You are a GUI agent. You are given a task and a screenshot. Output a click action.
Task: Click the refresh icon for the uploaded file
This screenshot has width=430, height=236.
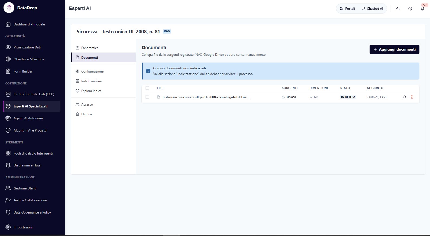pos(404,97)
